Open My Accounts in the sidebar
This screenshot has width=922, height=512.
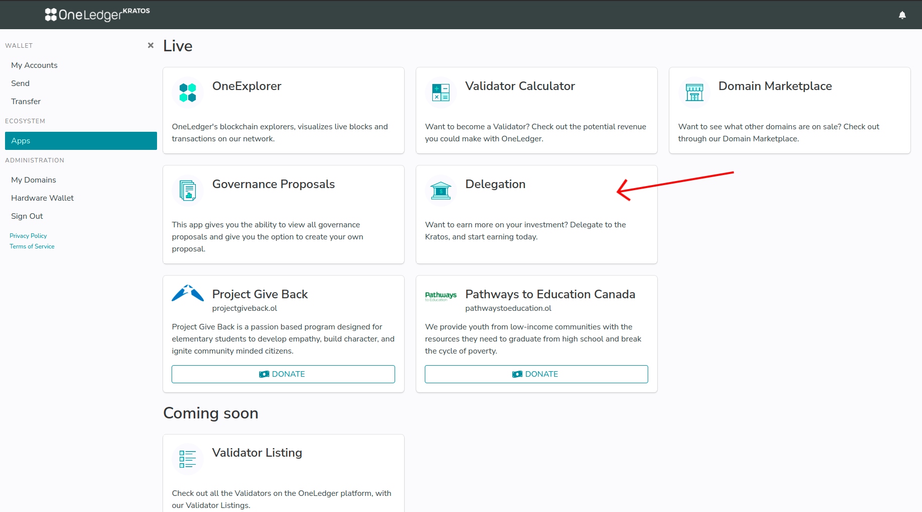tap(34, 65)
